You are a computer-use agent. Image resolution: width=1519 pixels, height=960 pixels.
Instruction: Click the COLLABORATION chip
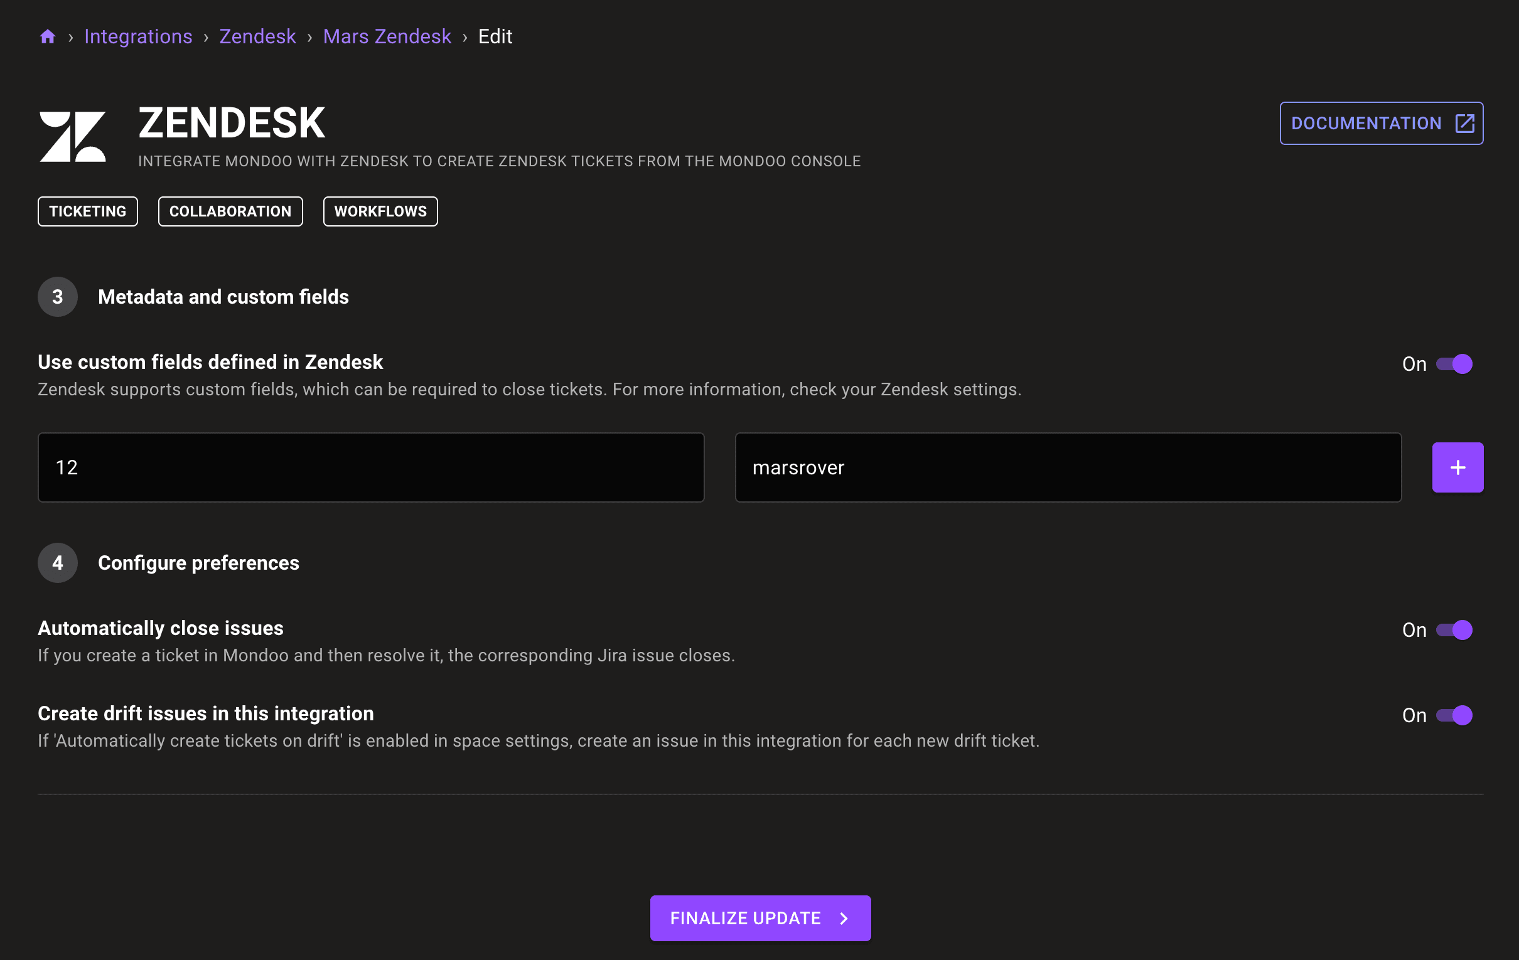[x=230, y=211]
